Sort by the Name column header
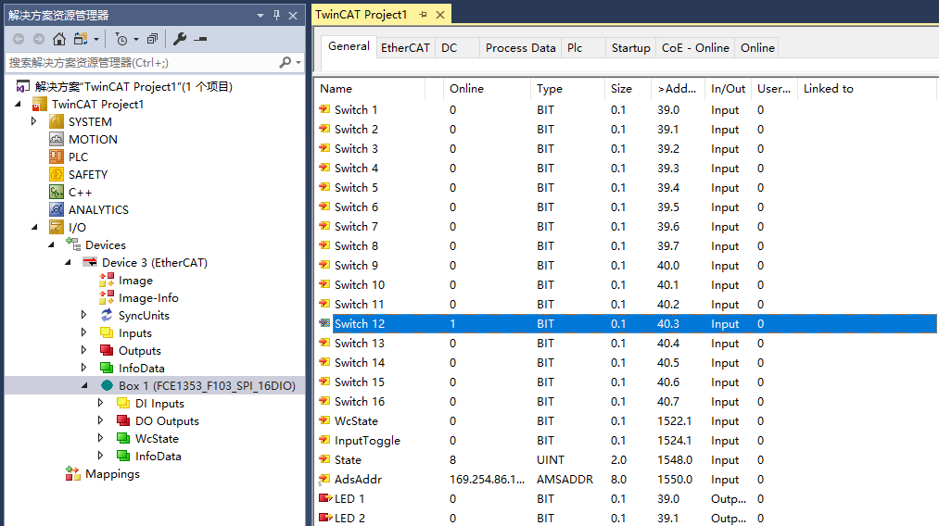The height and width of the screenshot is (526, 939). (x=370, y=89)
